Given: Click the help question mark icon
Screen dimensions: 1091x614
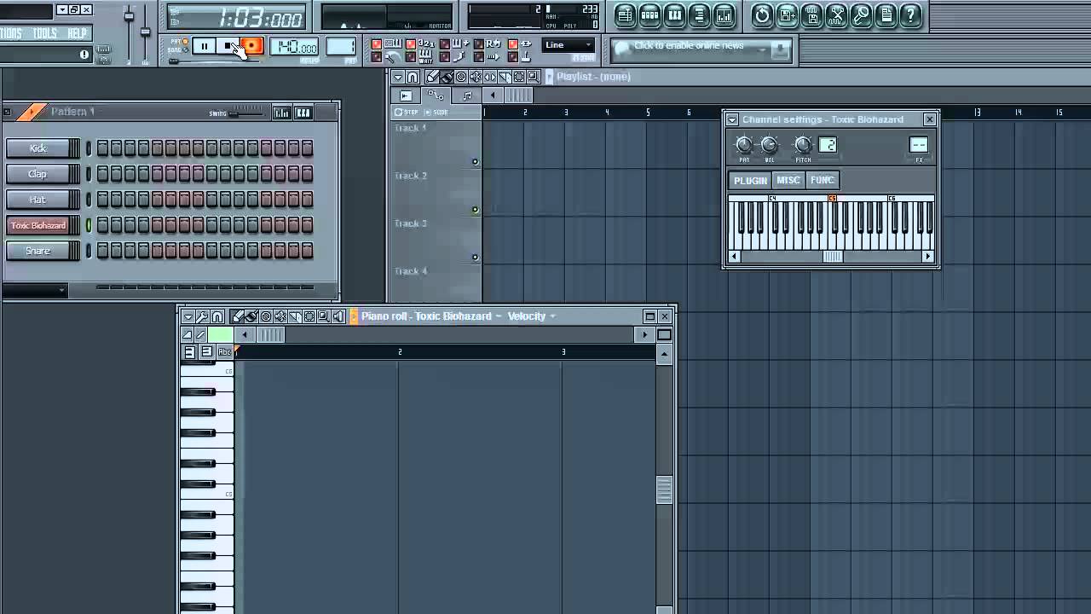Looking at the screenshot, I should [x=910, y=14].
